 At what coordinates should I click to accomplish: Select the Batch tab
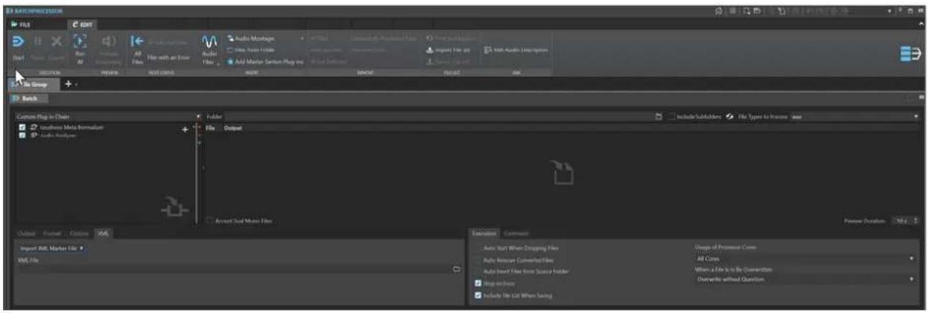[x=29, y=98]
